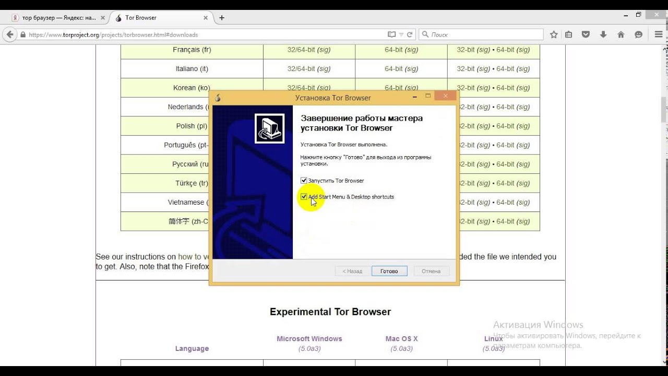668x376 pixels.
Task: Click the Готово button to finish setup
Action: click(389, 271)
